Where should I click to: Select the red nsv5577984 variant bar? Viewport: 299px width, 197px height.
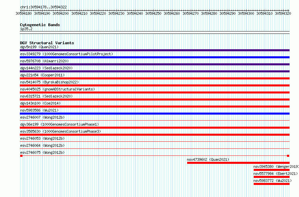click(x=271, y=177)
